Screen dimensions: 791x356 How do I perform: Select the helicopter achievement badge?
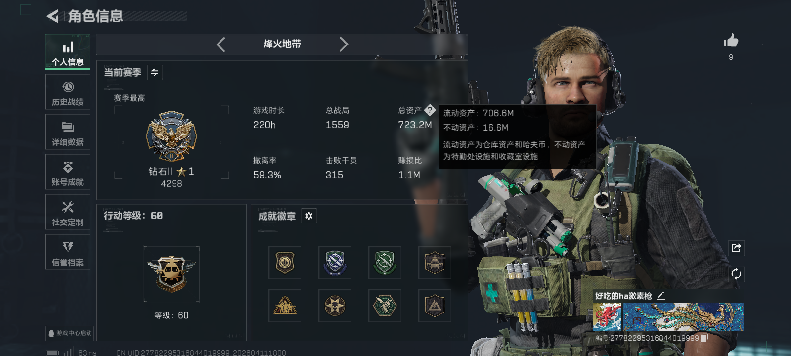[435, 263]
